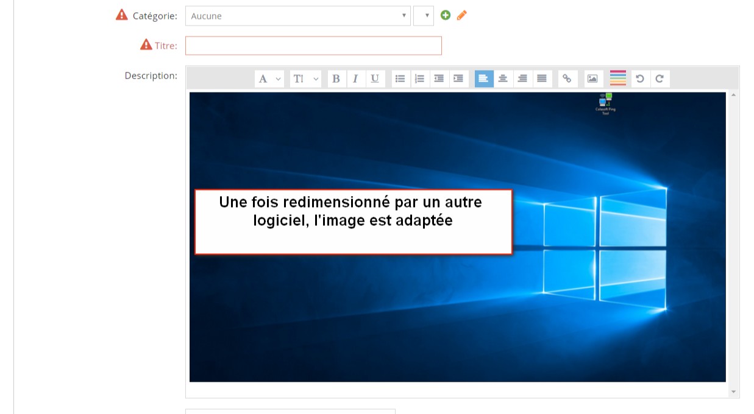Toggle italic formatting
Viewport: 754px width, 414px height.
click(355, 79)
